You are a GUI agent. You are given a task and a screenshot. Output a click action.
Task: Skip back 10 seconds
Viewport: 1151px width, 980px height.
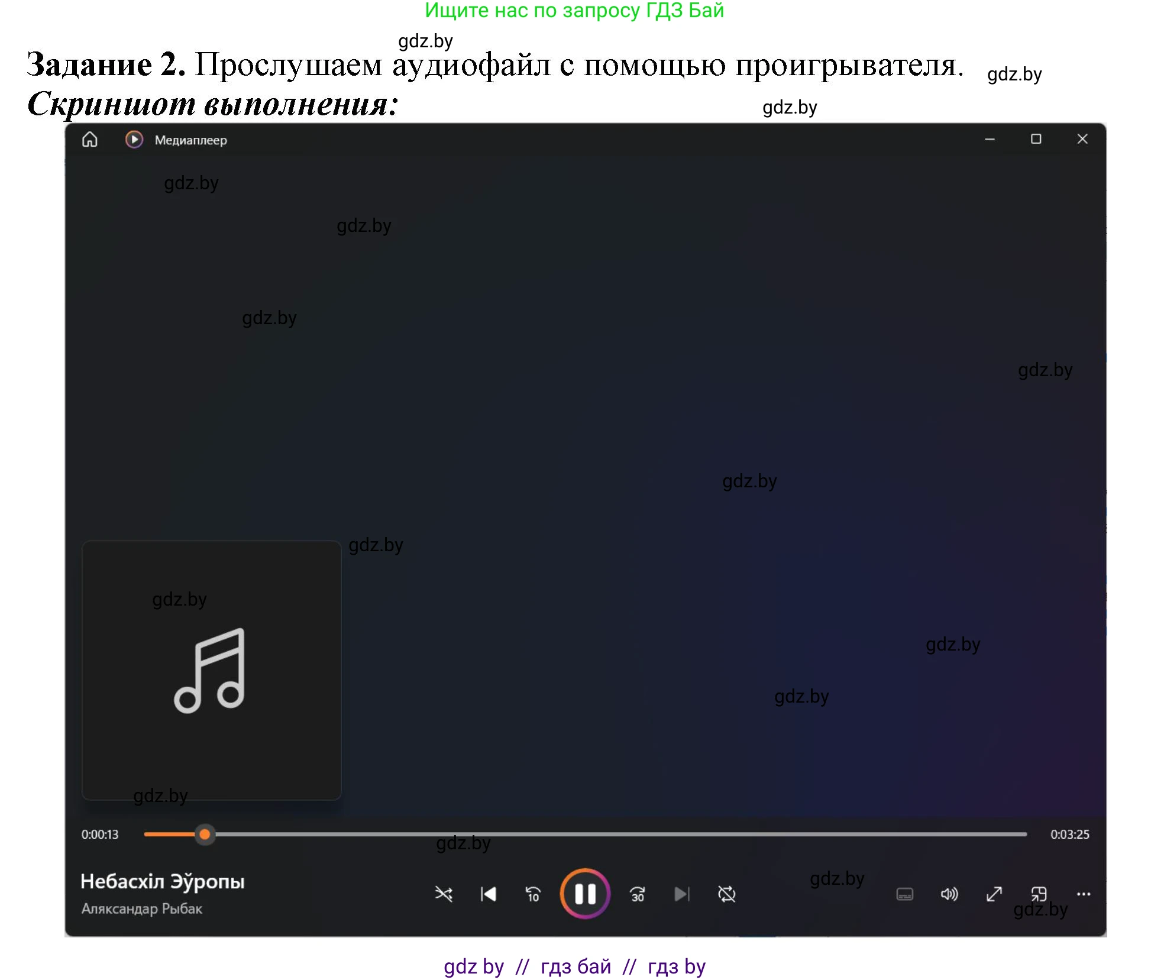point(532,894)
